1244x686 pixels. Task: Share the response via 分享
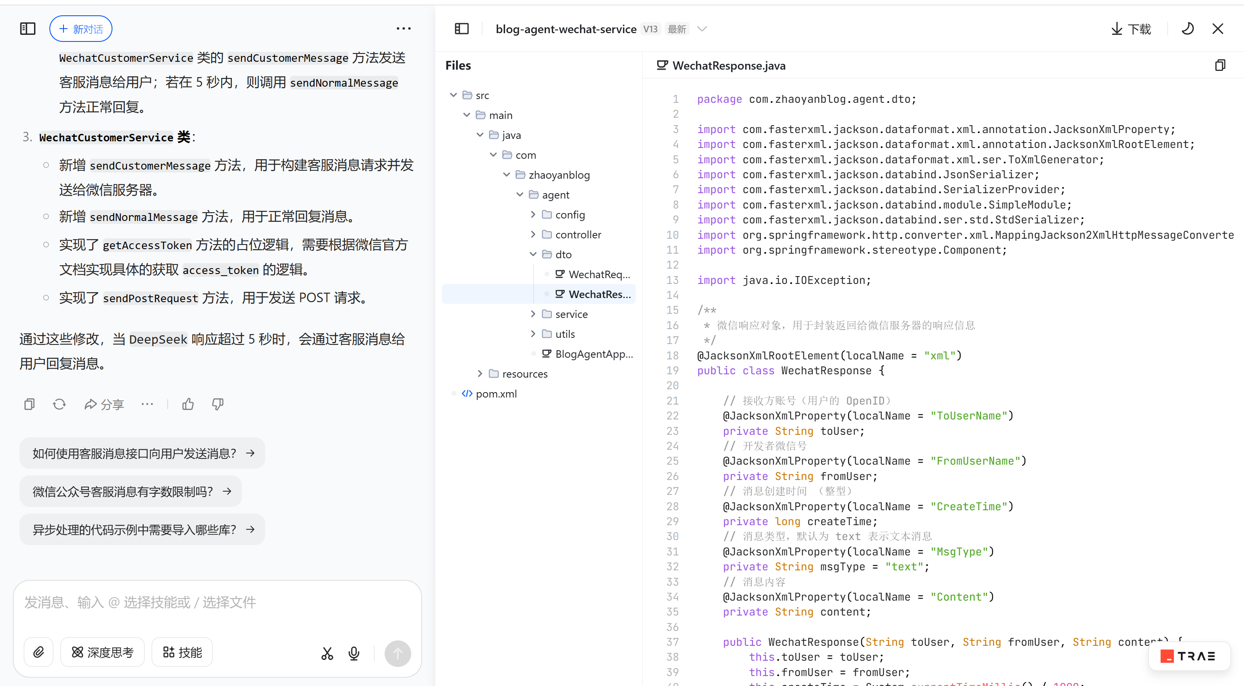coord(104,404)
